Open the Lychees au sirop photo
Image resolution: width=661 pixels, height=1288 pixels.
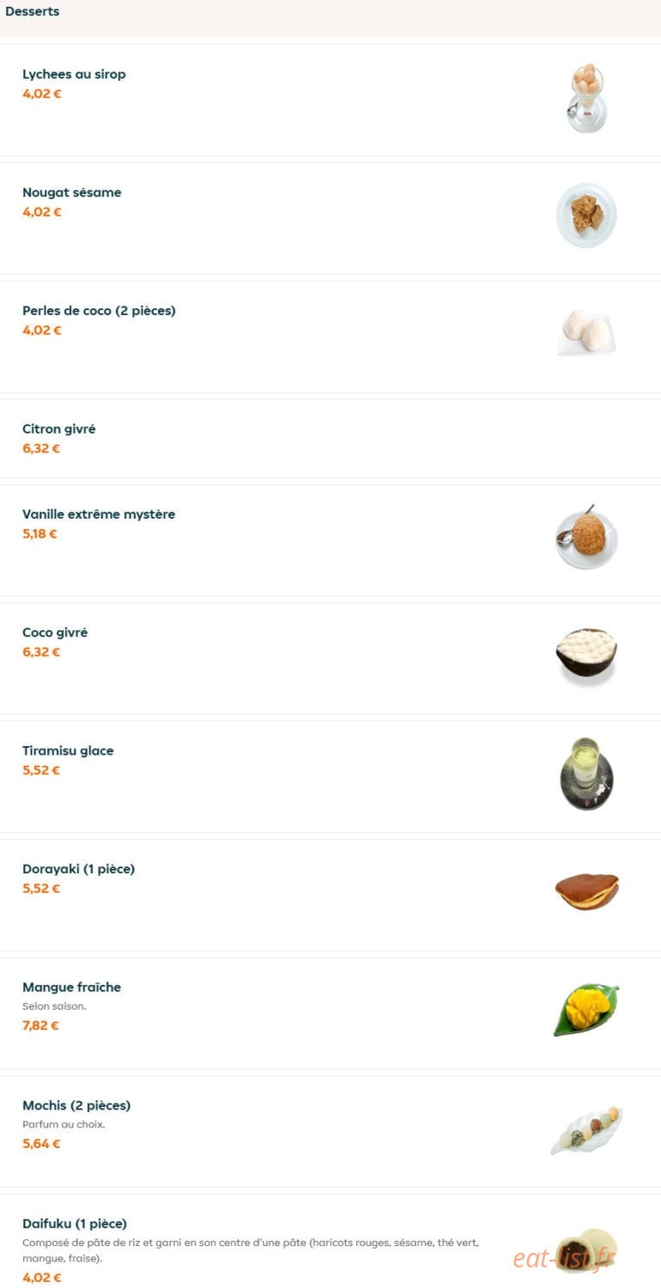pos(587,99)
